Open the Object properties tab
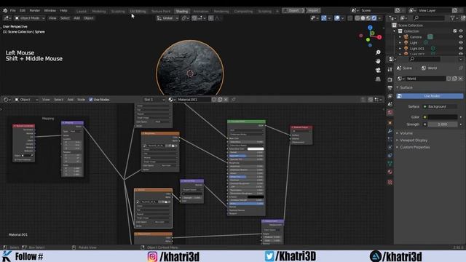 (x=390, y=123)
